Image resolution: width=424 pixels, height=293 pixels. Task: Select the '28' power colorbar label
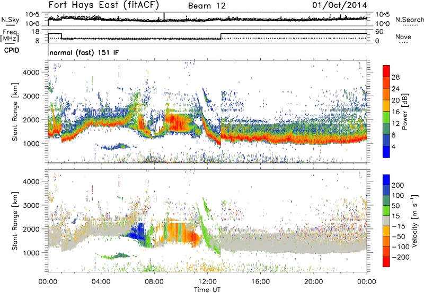point(395,77)
